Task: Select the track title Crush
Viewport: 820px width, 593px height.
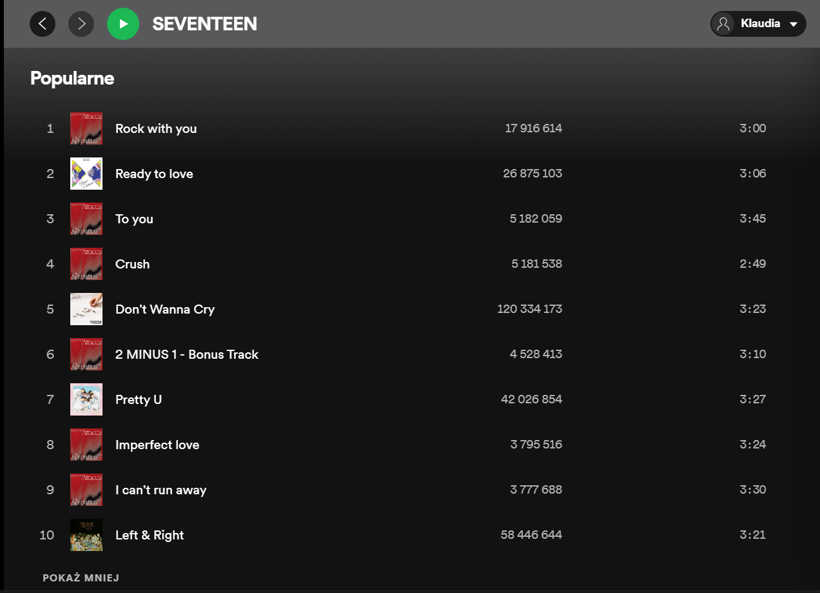Action: click(x=132, y=264)
